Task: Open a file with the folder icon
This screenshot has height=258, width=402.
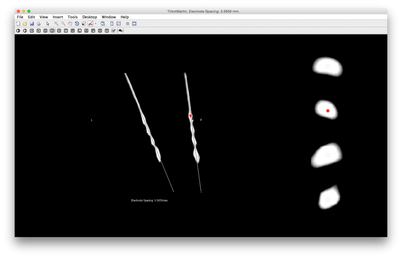Action: (x=25, y=23)
